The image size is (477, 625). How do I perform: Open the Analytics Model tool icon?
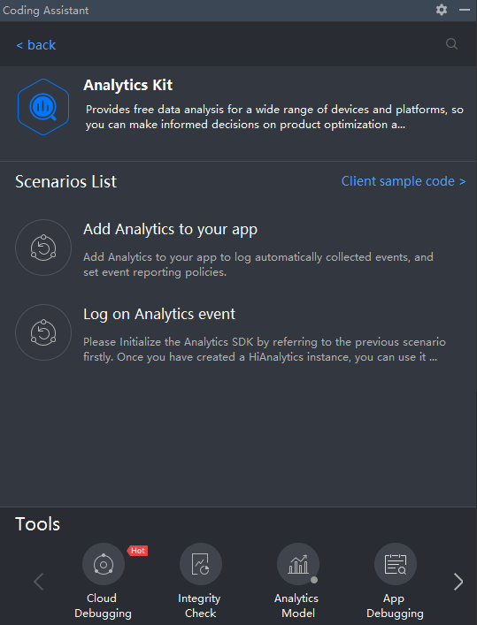298,564
